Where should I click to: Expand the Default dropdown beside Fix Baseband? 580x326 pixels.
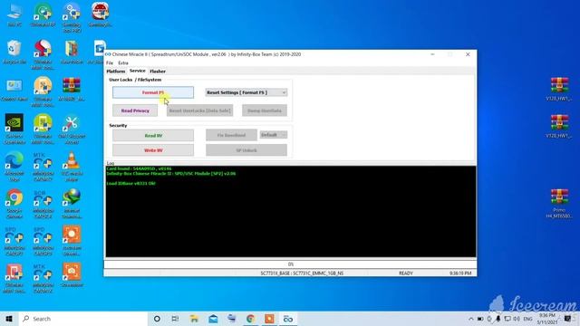[274, 135]
